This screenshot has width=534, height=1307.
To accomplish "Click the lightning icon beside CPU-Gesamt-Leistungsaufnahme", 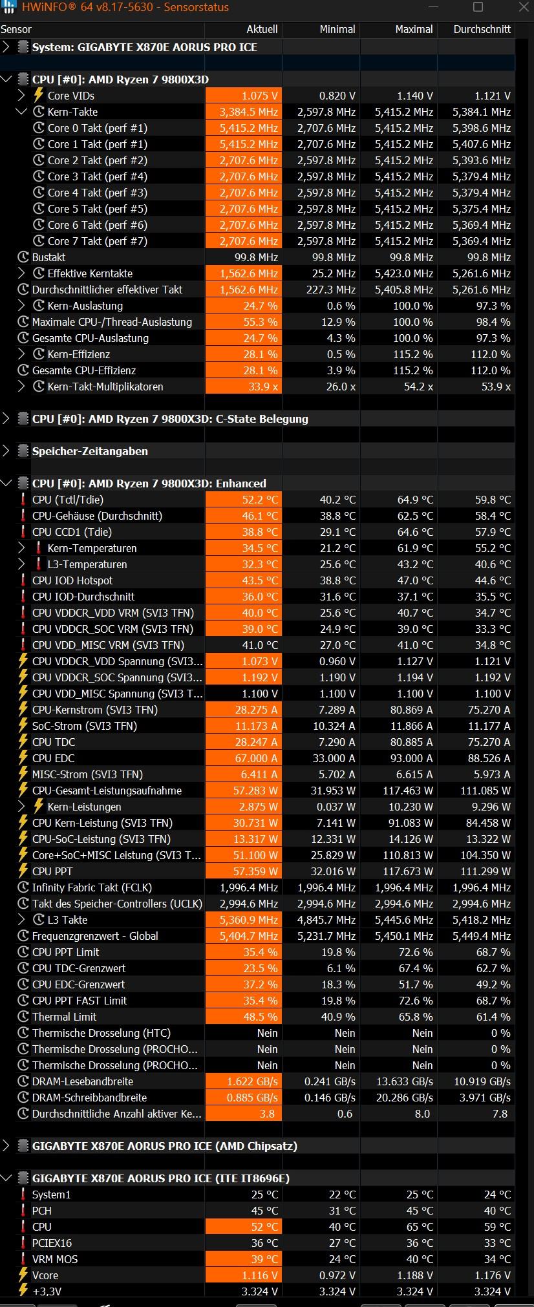I will coord(23,790).
